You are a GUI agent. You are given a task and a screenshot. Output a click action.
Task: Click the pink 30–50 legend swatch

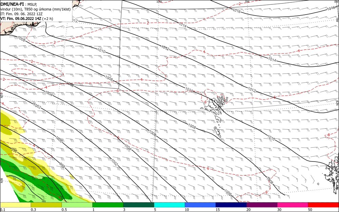293,205
